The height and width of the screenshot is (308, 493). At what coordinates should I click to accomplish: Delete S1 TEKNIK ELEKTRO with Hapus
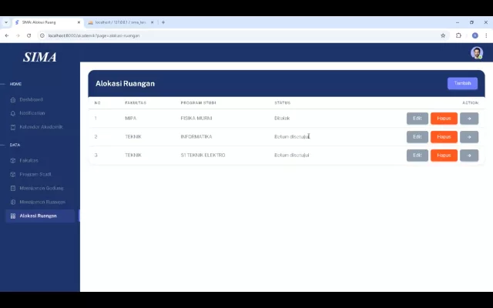(444, 156)
